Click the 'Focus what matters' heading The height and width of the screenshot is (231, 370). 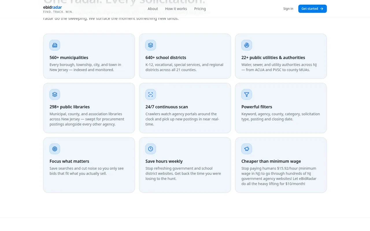(69, 161)
